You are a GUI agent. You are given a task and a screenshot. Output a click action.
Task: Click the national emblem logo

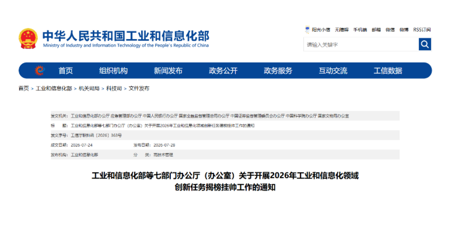coord(28,39)
